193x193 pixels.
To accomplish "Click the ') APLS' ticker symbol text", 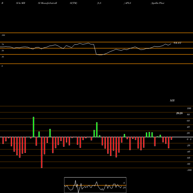I will pyautogui.click(x=127, y=3).
